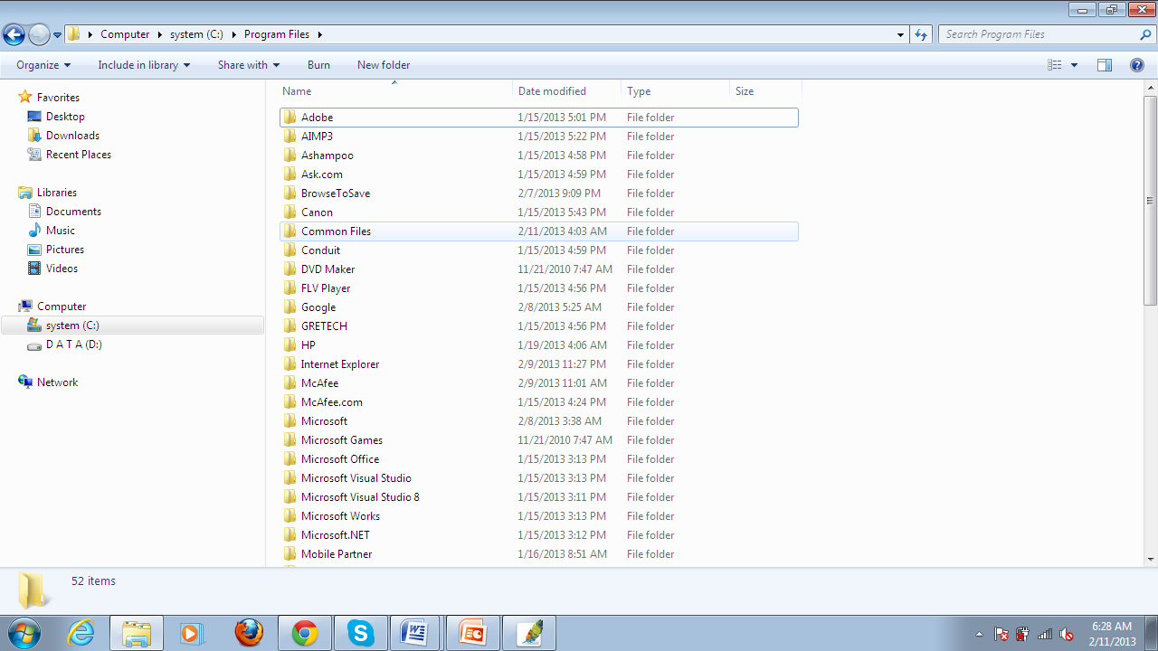Refresh the Program Files folder view
This screenshot has width=1158, height=651.
click(921, 34)
